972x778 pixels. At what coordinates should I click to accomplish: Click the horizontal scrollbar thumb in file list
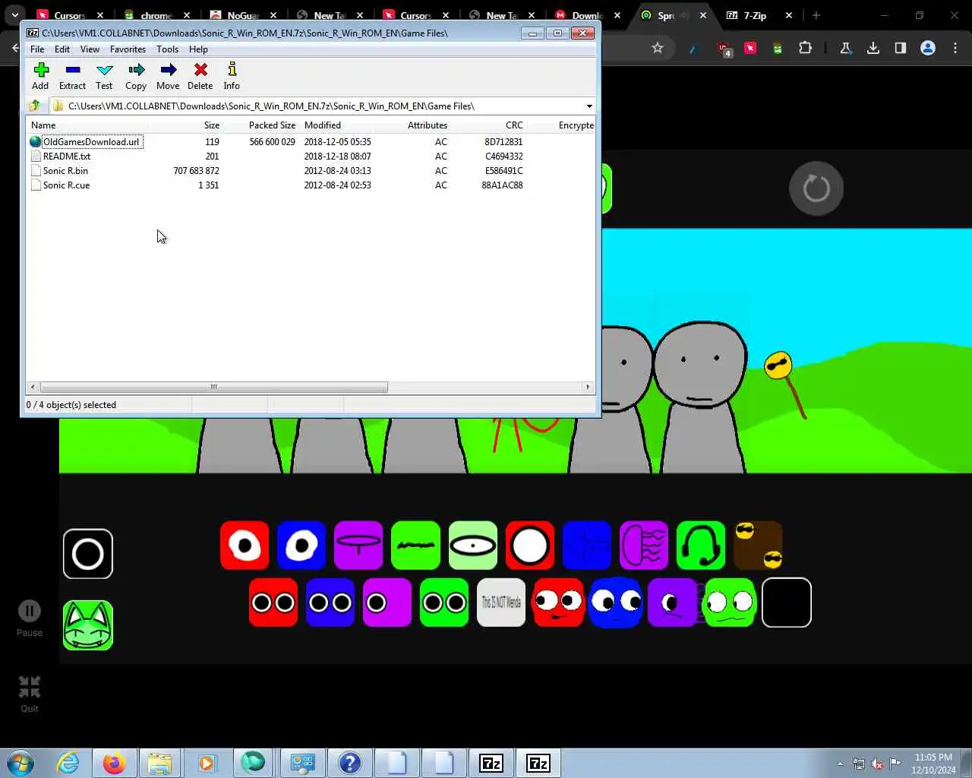(213, 387)
